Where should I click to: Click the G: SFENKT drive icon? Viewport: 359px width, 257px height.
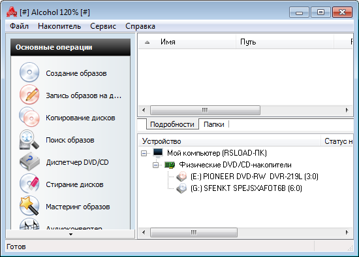tap(182, 188)
